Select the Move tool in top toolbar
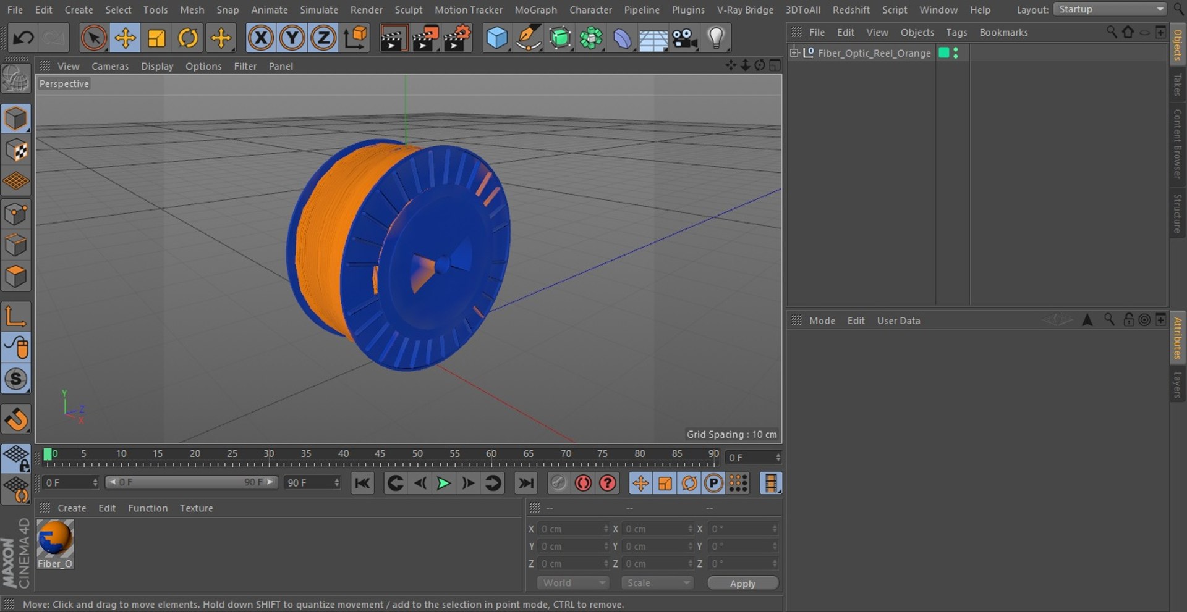Screen dimensions: 1187x612 [x=125, y=38]
